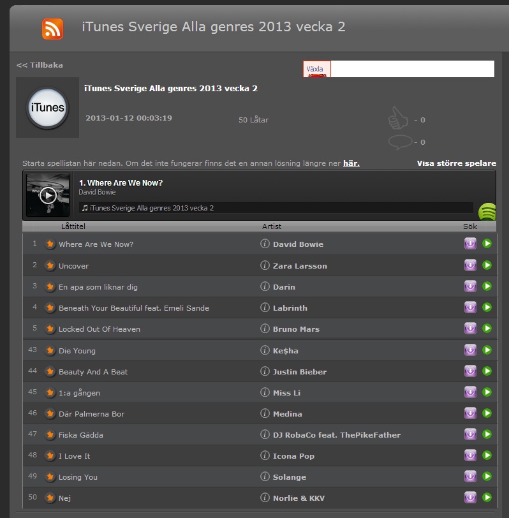Open the artist name Zara Larsson
The height and width of the screenshot is (518, 509).
click(x=300, y=266)
